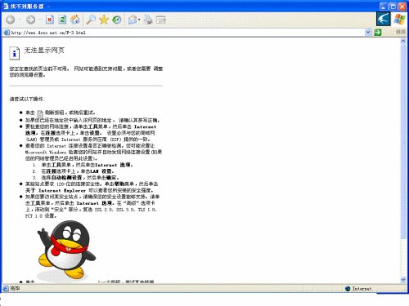Click the status bar text '完毕'
409x306 pixels.
[15, 288]
